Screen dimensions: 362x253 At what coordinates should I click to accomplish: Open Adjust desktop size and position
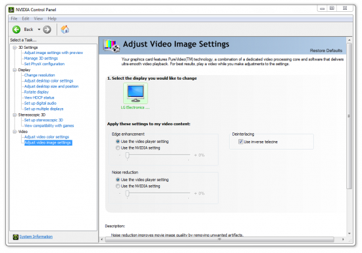[51, 86]
